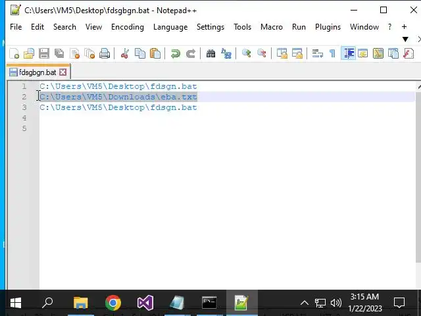This screenshot has width=421, height=316.
Task: Click the Close document toolbar icon
Action: 74,53
